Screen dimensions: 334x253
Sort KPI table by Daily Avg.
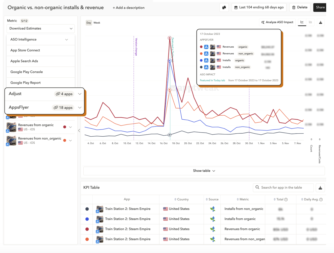(310, 199)
